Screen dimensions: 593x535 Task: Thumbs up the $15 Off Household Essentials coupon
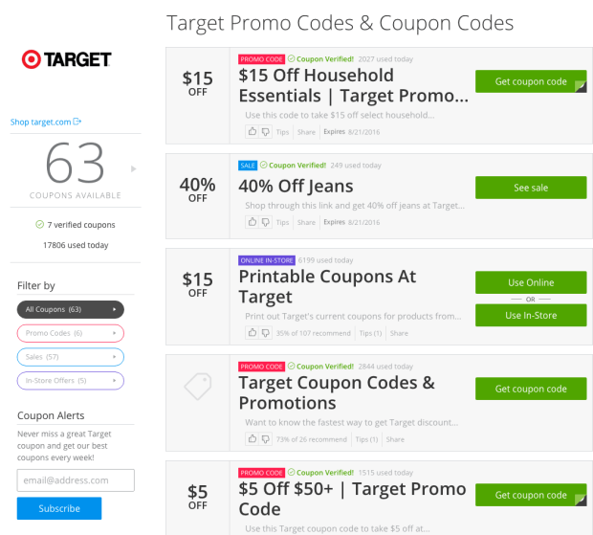click(253, 131)
